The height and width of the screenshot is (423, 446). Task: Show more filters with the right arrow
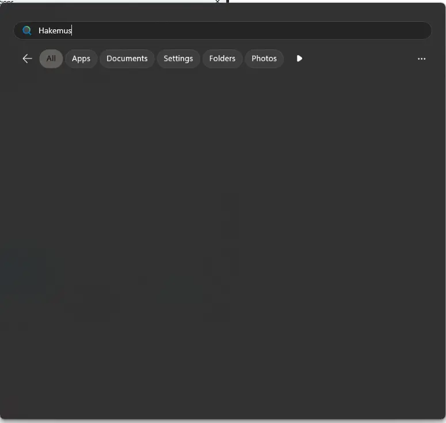299,59
